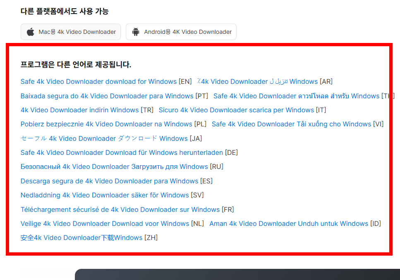Select the French [FR] Téléchargement link
This screenshot has width=400, height=280.
click(x=120, y=209)
